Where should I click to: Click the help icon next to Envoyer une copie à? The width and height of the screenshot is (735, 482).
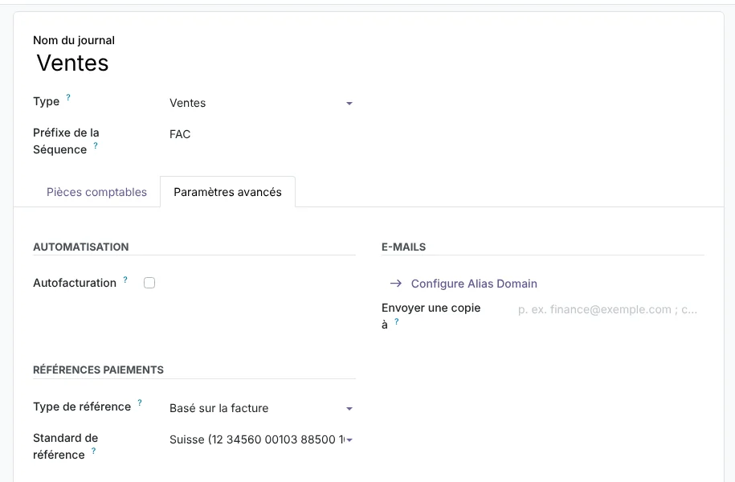(397, 321)
